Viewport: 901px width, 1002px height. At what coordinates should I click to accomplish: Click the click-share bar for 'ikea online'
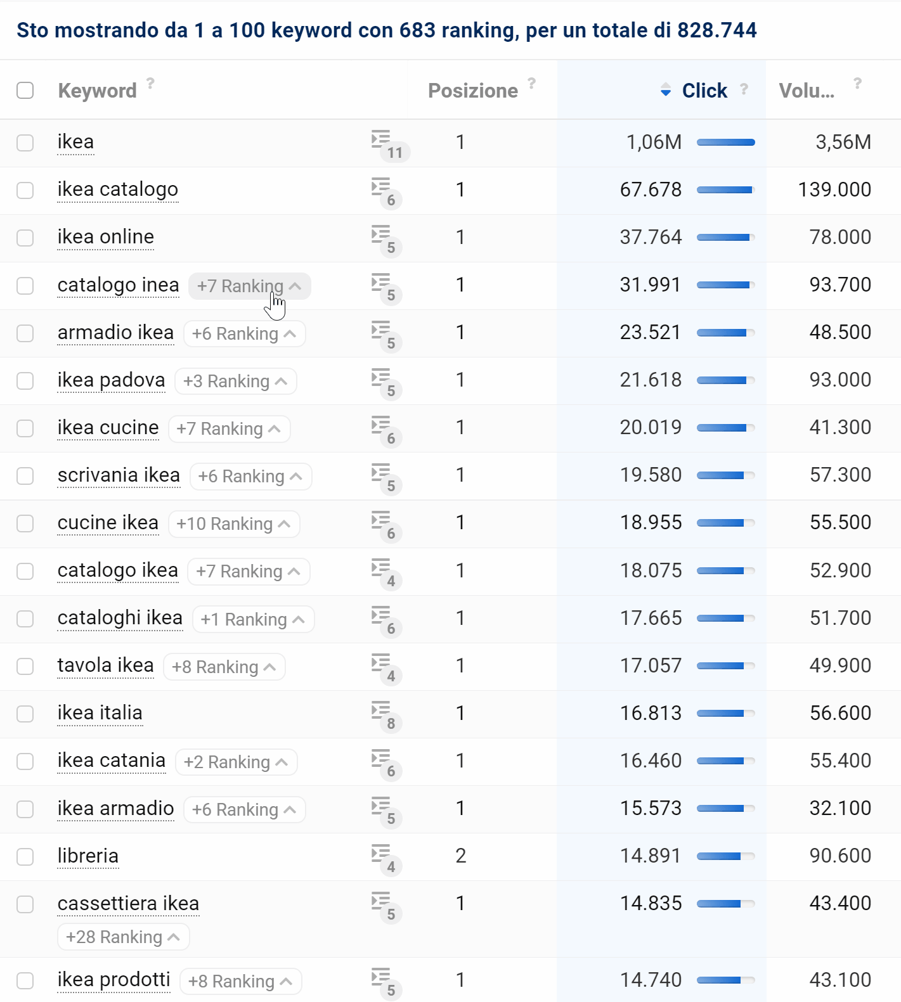[x=725, y=238]
